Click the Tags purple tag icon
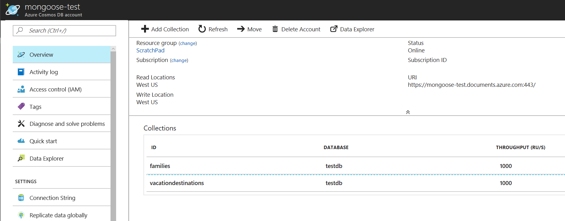This screenshot has width=565, height=221. (21, 107)
